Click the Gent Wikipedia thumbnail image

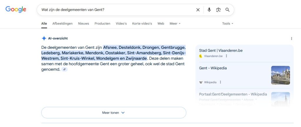[x=280, y=75]
